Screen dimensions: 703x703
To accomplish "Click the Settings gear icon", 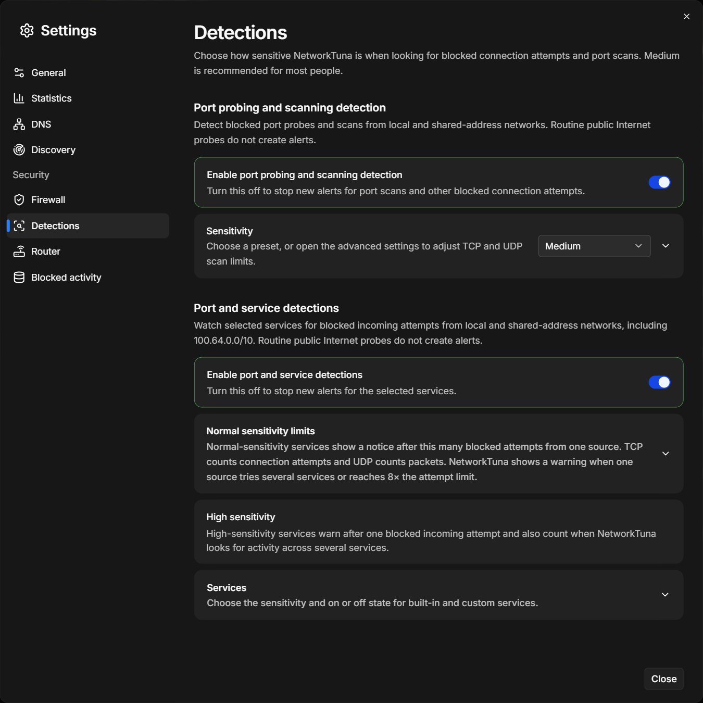I will click(27, 31).
